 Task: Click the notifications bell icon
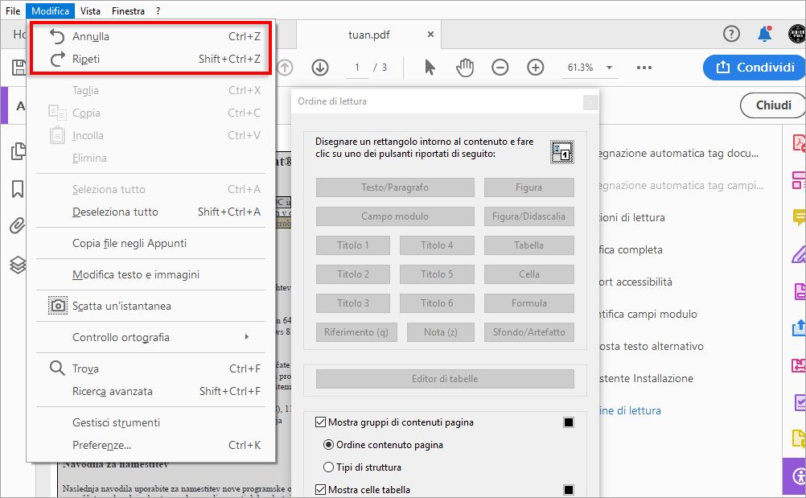click(764, 34)
